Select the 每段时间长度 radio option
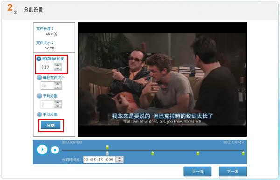The height and width of the screenshot is (180, 280). pos(39,59)
